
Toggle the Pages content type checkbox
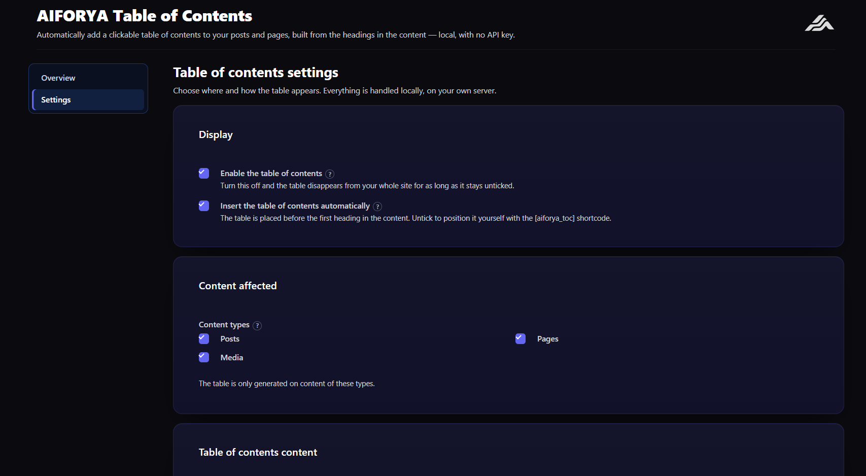pyautogui.click(x=521, y=339)
